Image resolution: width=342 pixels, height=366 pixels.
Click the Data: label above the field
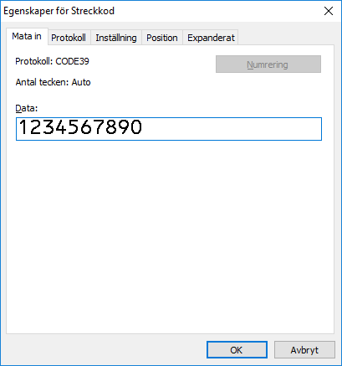point(27,108)
